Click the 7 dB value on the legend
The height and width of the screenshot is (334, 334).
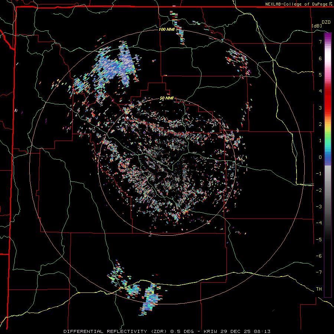[320, 42]
